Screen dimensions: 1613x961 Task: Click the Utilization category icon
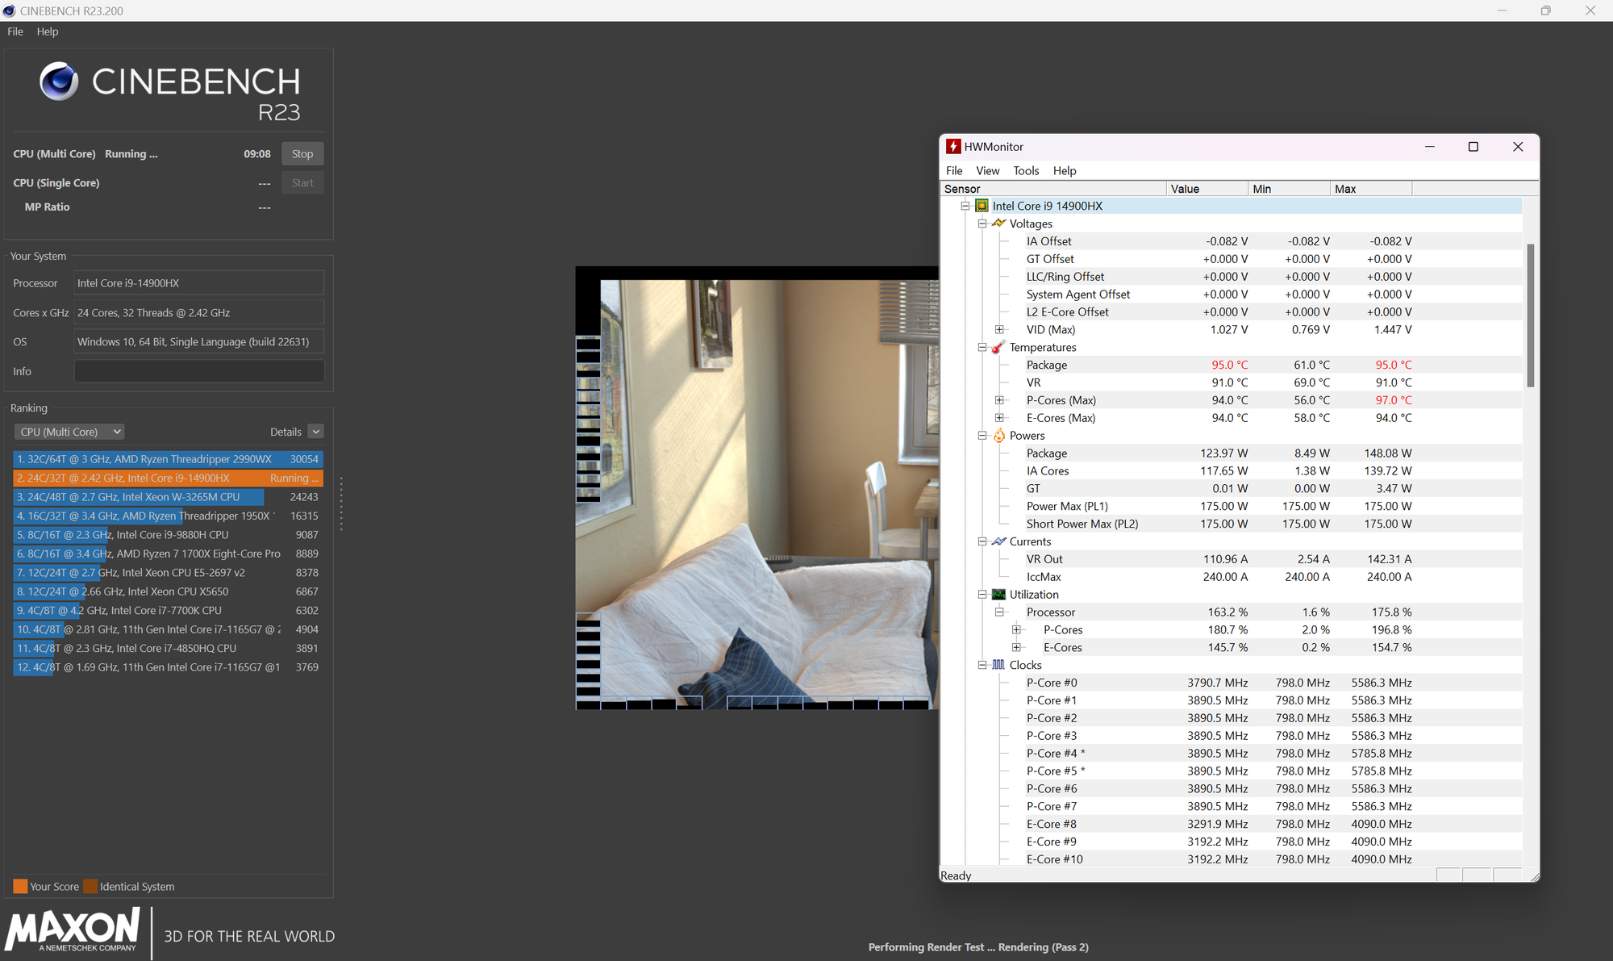[998, 595]
